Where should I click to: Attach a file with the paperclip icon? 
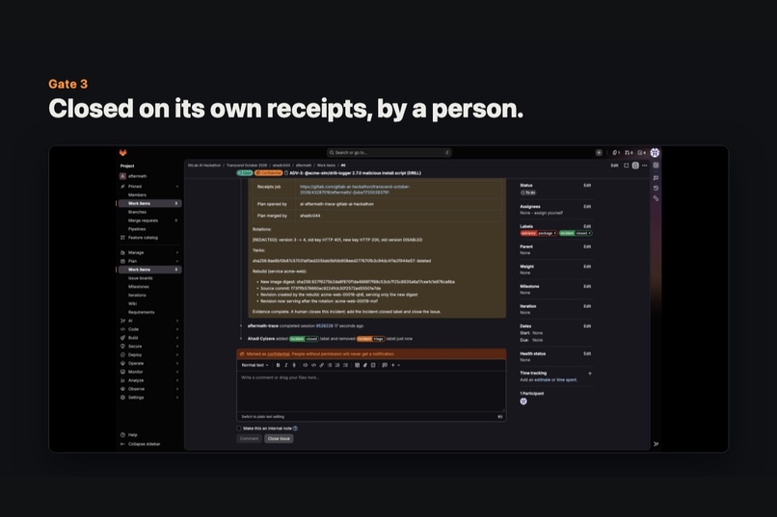tap(365, 365)
